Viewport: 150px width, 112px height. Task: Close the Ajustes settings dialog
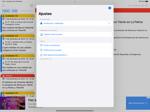pos(110,8)
